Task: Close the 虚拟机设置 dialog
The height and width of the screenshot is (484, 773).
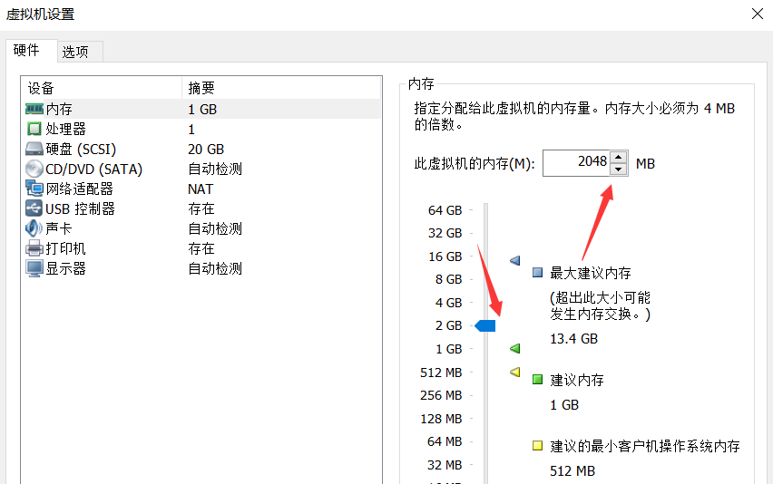Action: click(758, 14)
